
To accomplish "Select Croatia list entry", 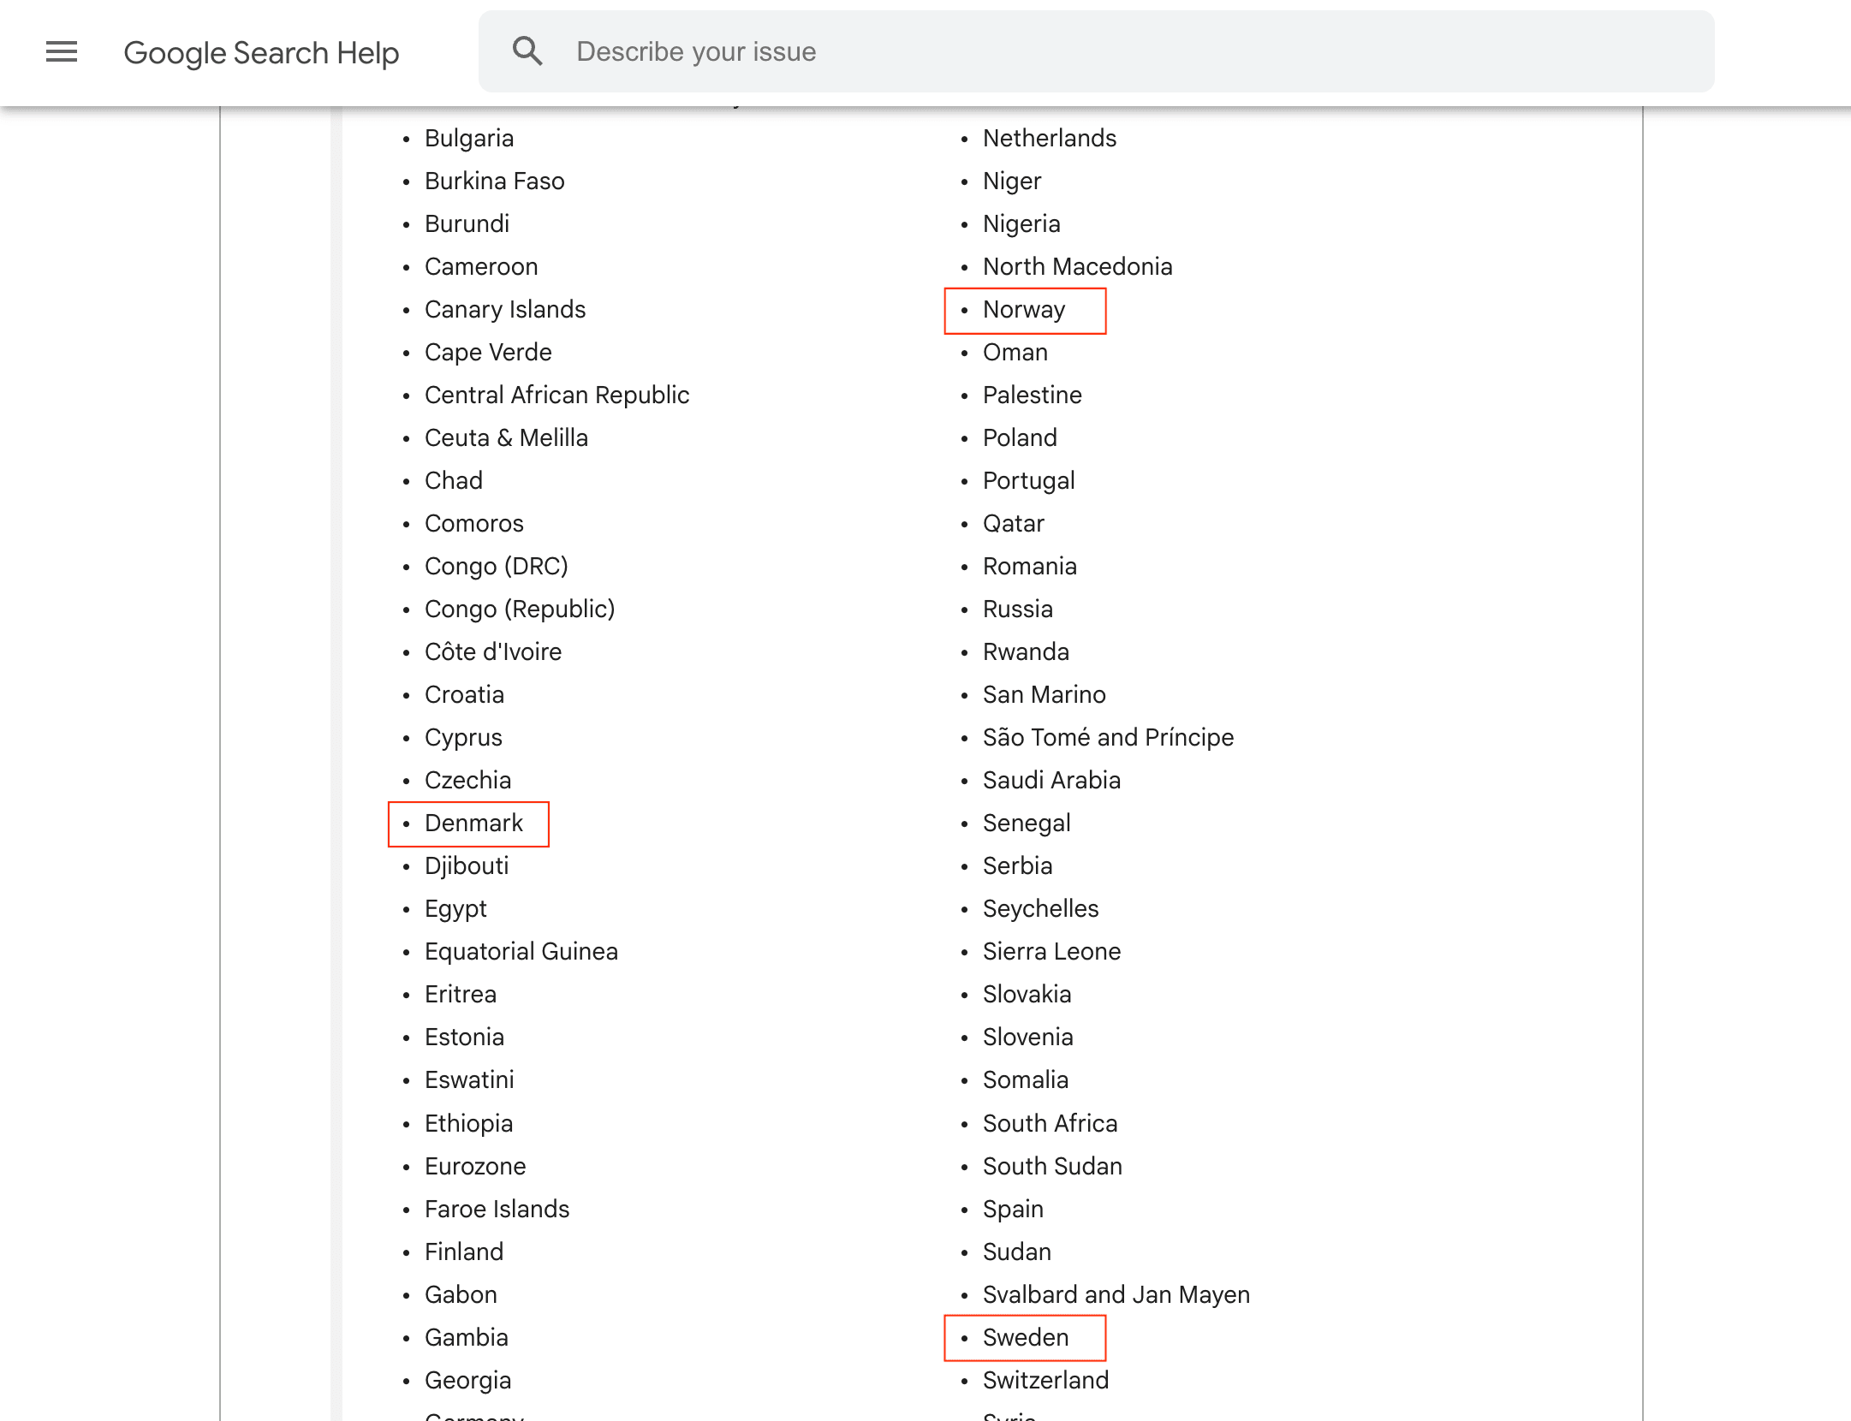I will click(464, 694).
